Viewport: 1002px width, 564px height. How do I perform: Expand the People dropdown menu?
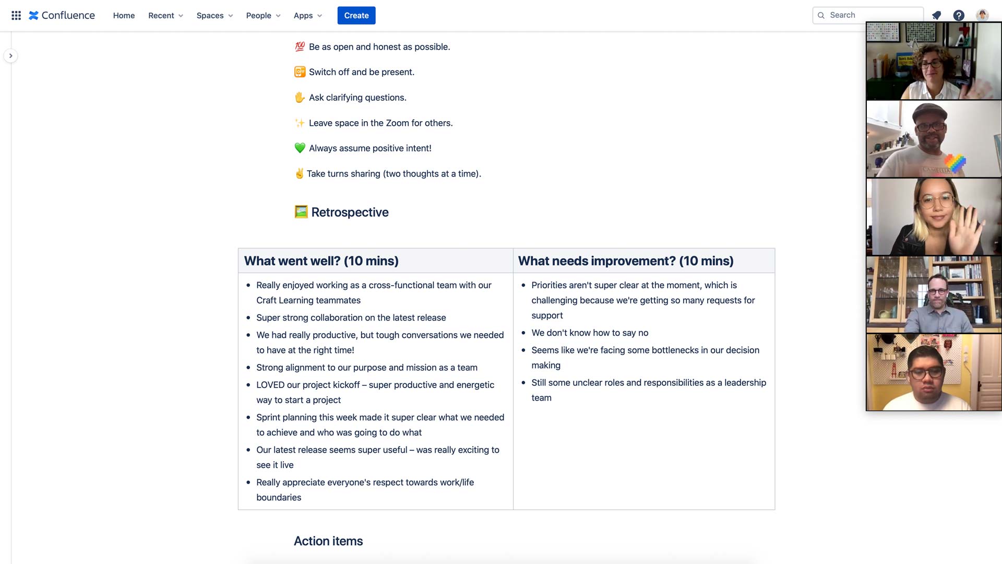(263, 15)
